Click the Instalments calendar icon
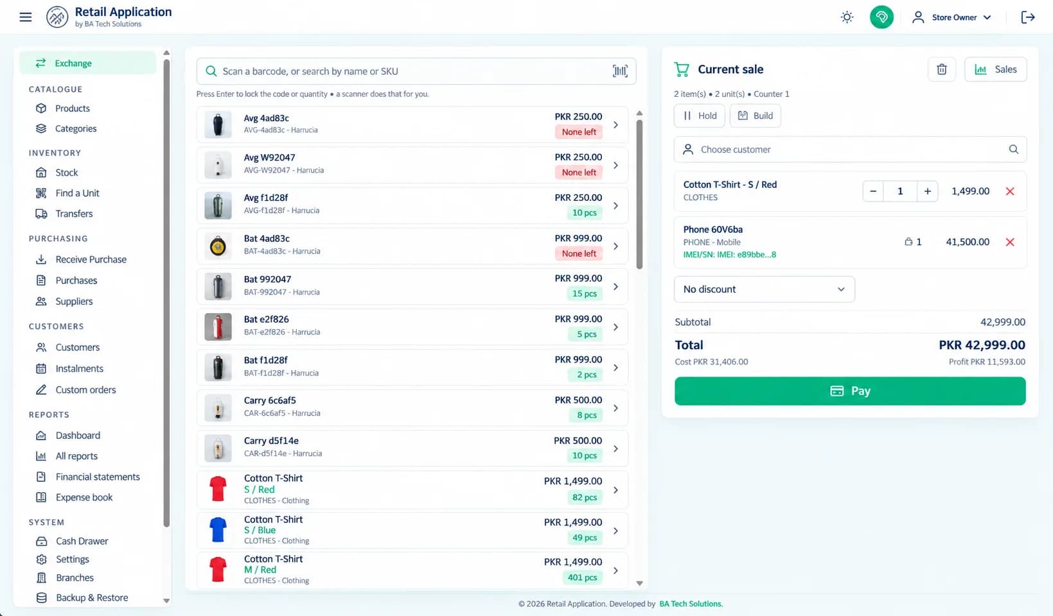This screenshot has height=616, width=1053. pyautogui.click(x=41, y=368)
